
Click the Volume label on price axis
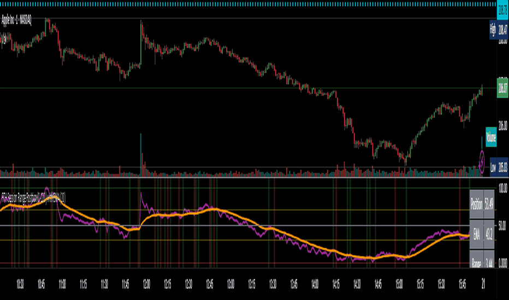click(x=491, y=137)
